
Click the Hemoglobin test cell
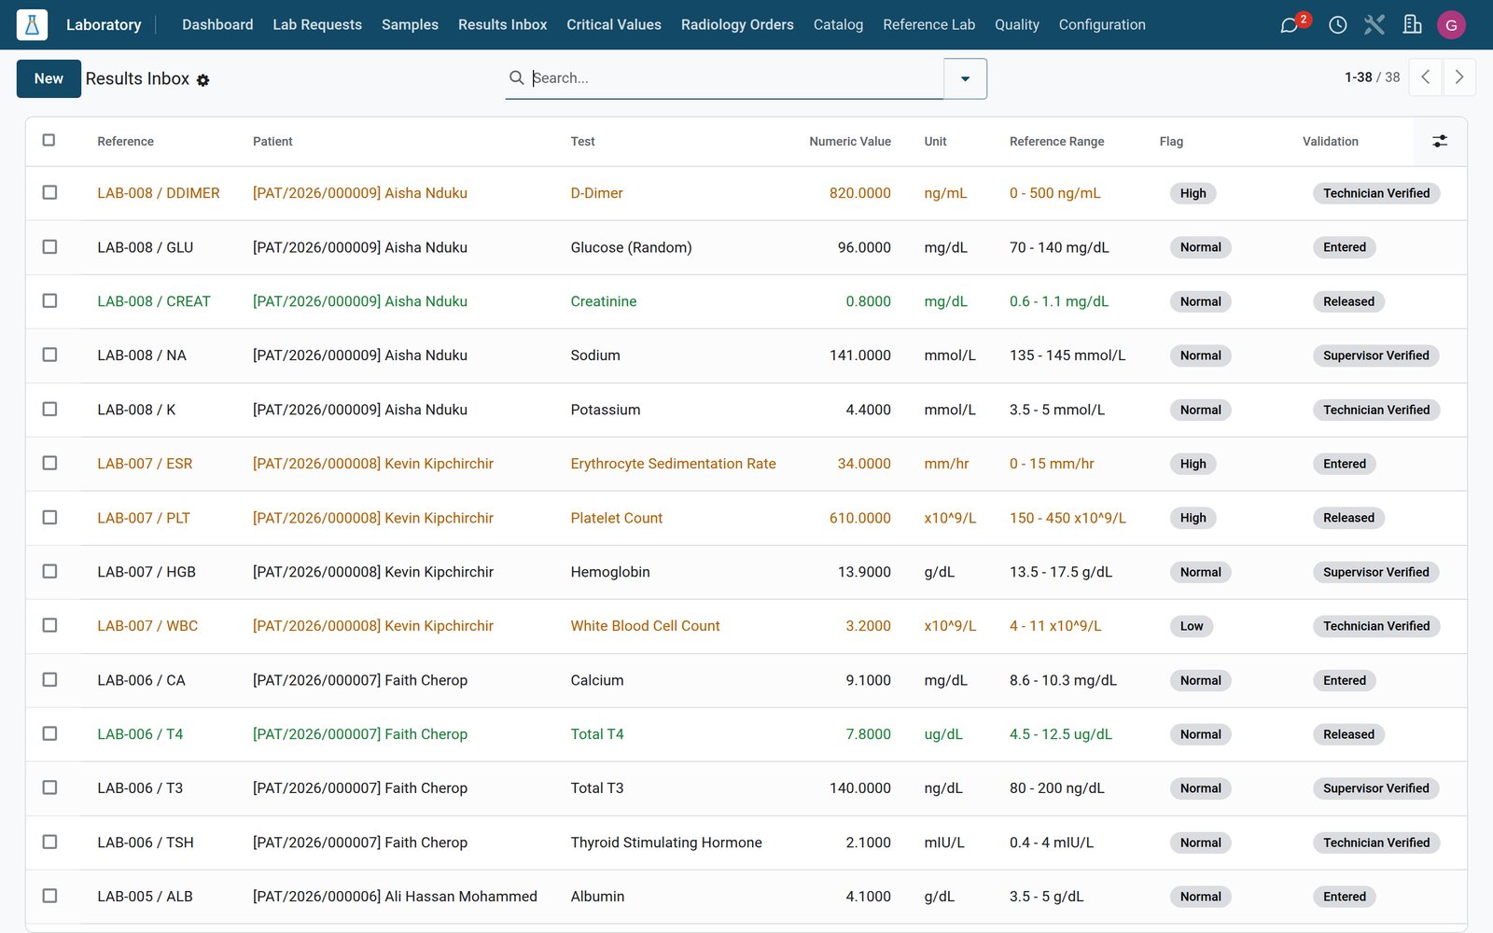[x=610, y=572]
